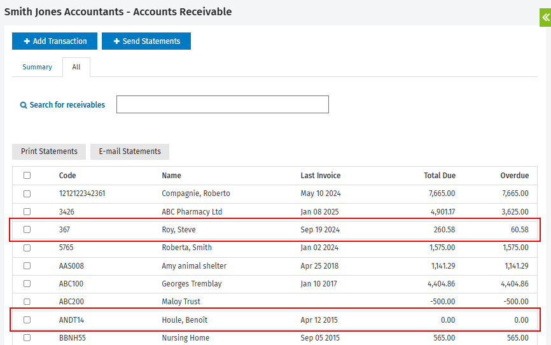Check the box for Roberta, Smith

pyautogui.click(x=27, y=248)
